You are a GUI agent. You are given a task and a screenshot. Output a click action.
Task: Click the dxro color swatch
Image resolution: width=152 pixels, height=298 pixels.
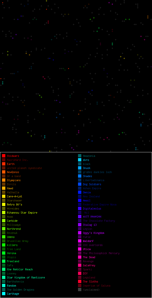coord(80,160)
